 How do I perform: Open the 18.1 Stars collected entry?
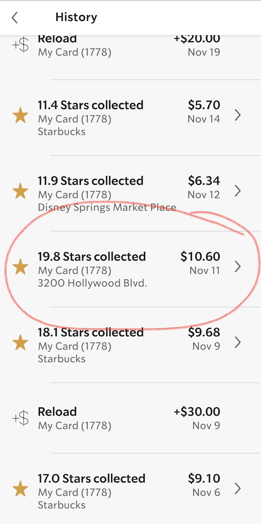point(90,333)
